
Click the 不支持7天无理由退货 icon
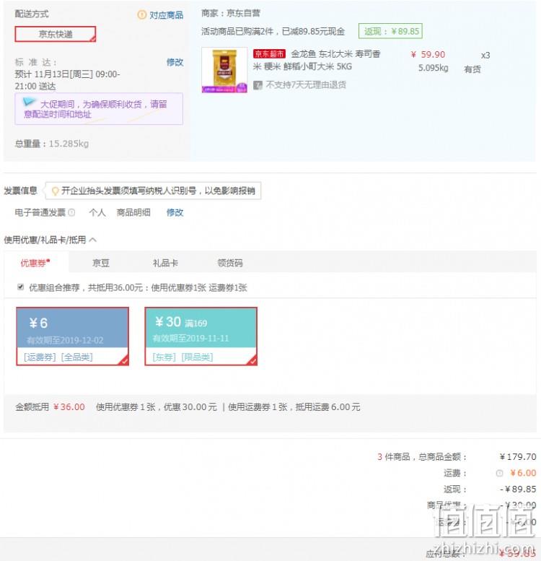click(258, 85)
